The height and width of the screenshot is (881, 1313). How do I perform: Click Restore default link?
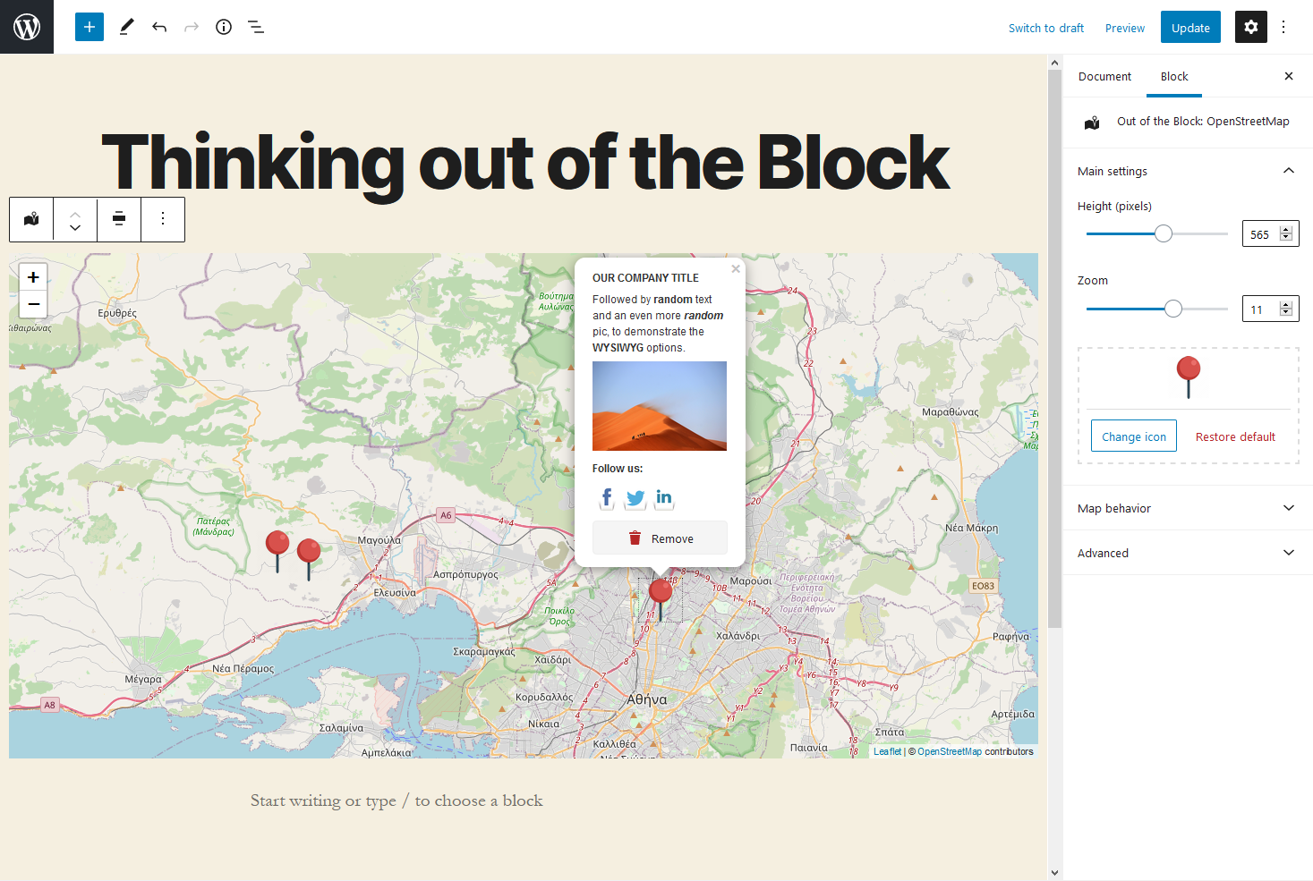1235,436
